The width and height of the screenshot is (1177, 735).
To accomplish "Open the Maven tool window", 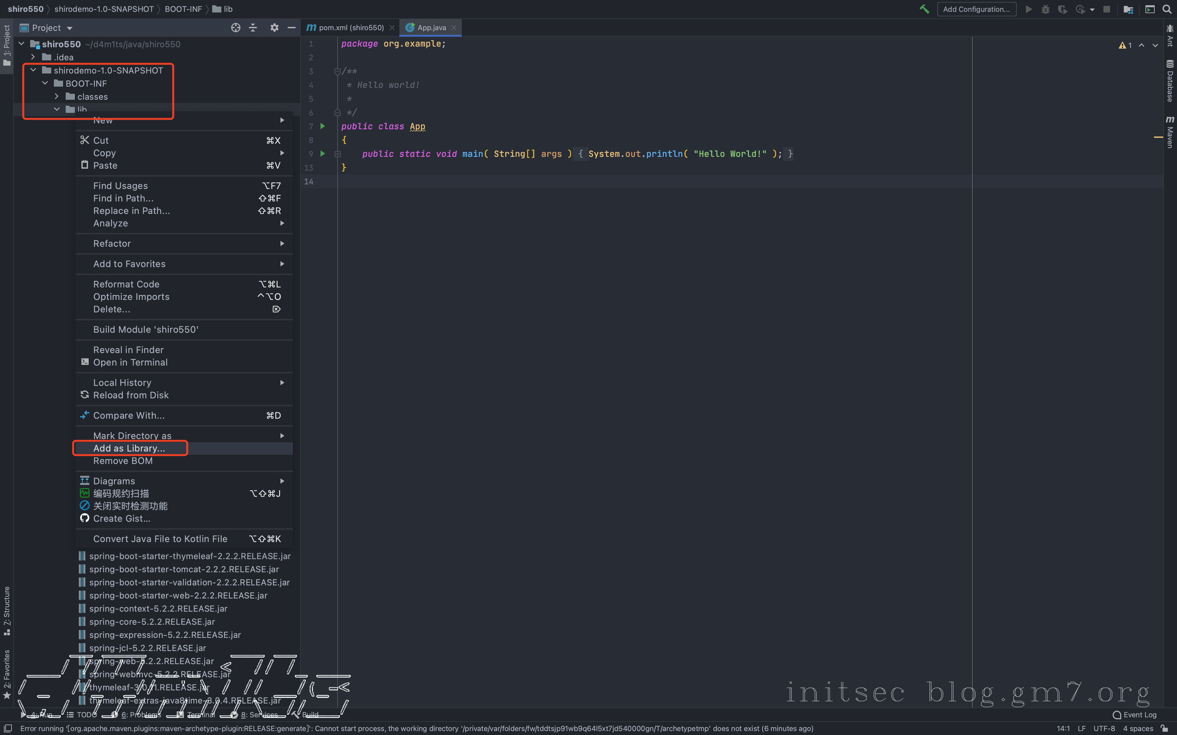I will (x=1170, y=132).
